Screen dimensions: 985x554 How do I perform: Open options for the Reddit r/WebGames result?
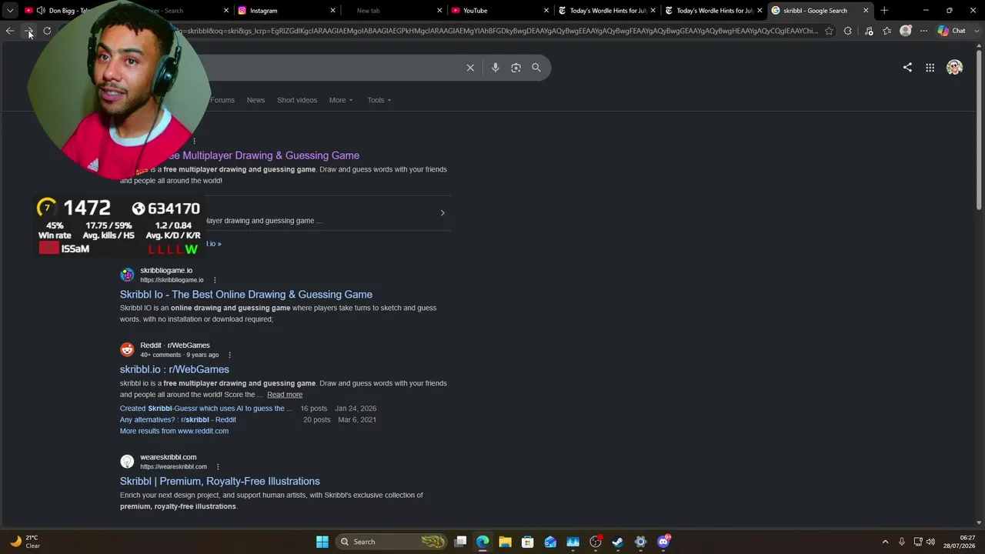tap(229, 355)
